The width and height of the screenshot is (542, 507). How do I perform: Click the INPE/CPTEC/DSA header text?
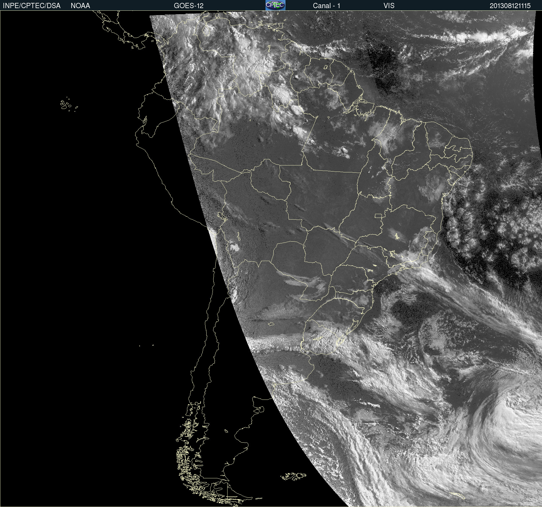(x=32, y=6)
